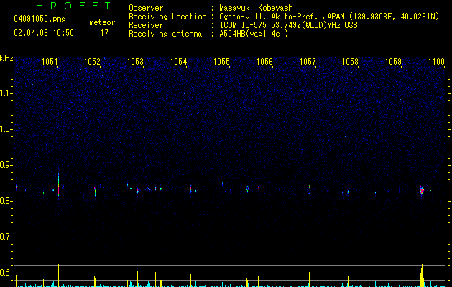Click the meteor echo cluster below 1052
The width and height of the screenshot is (452, 287).
pyautogui.click(x=95, y=192)
